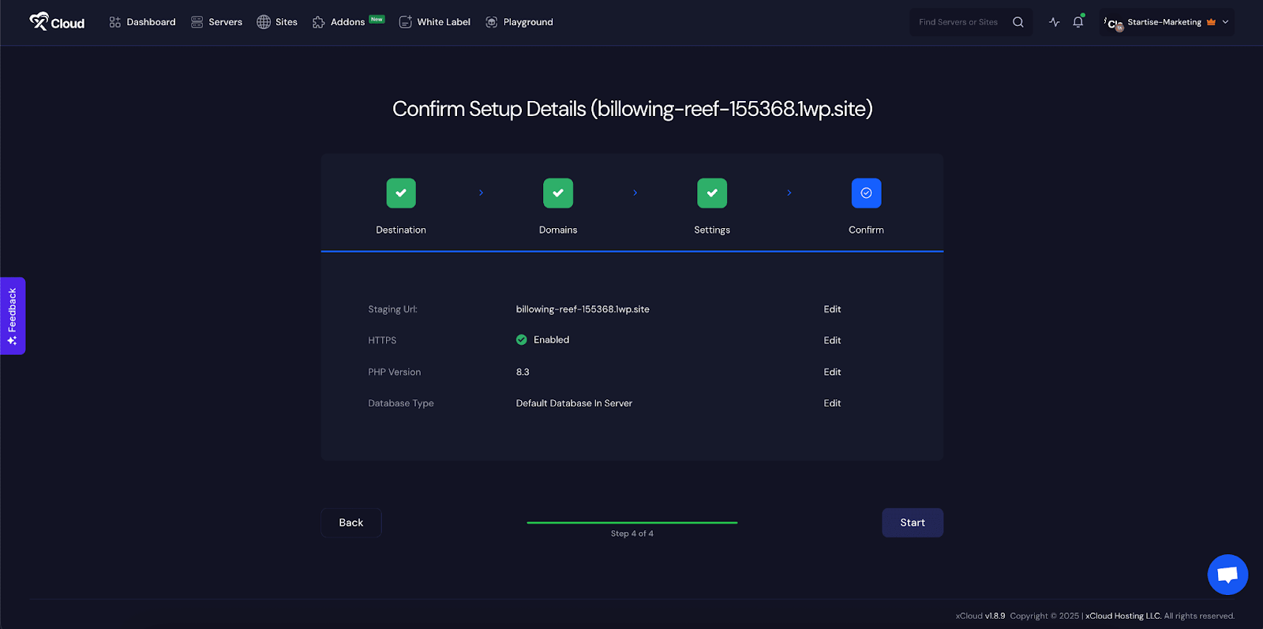Viewport: 1263px width, 629px height.
Task: Open the notifications bell
Action: pos(1077,22)
